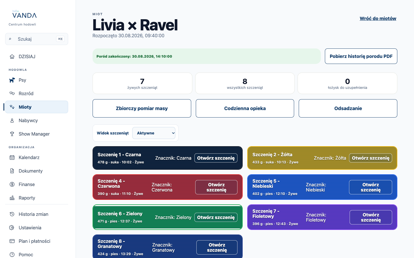Screen dimensions: 414x258
Task: Click the dog icon beside Psy
Action: click(x=12, y=80)
